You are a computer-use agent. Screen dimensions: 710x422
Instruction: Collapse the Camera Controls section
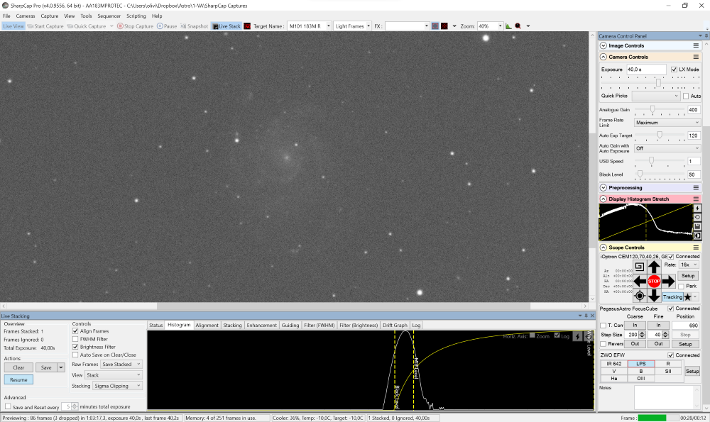(603, 57)
